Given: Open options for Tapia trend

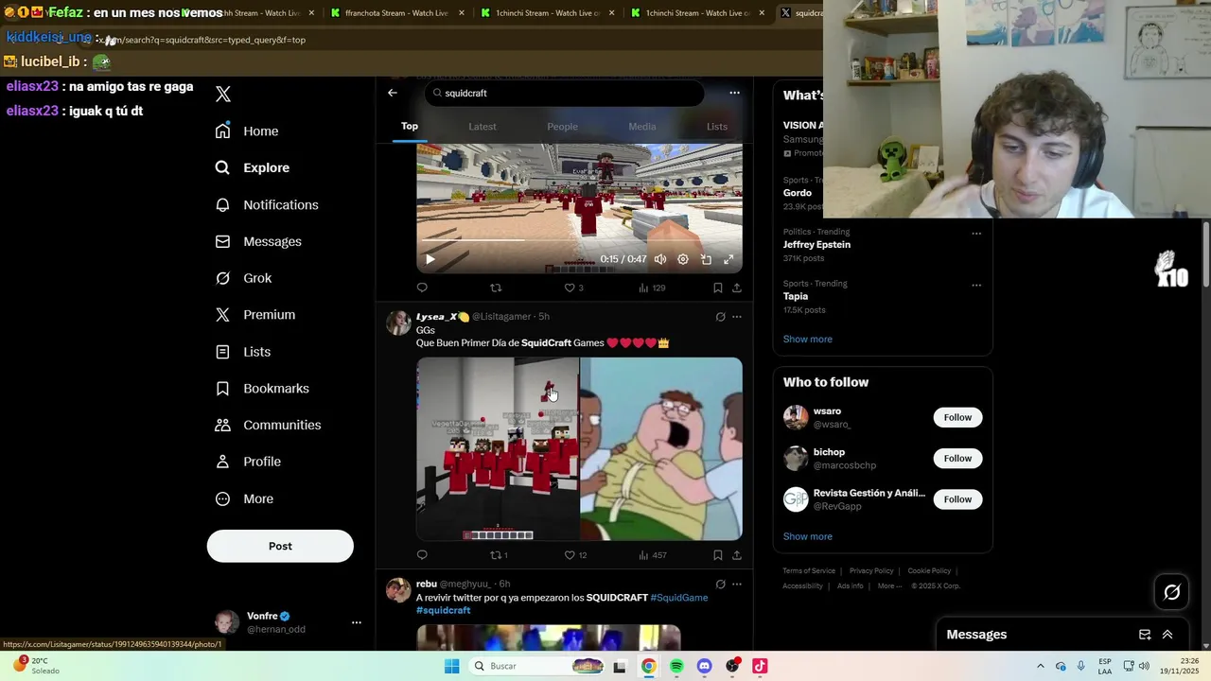Looking at the screenshot, I should pyautogui.click(x=976, y=285).
